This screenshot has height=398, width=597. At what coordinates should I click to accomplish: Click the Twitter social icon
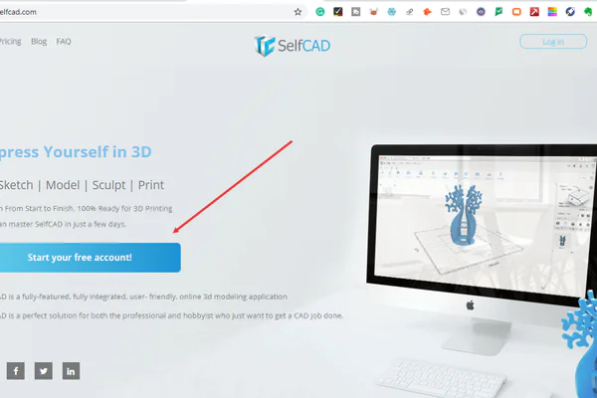[x=44, y=370]
